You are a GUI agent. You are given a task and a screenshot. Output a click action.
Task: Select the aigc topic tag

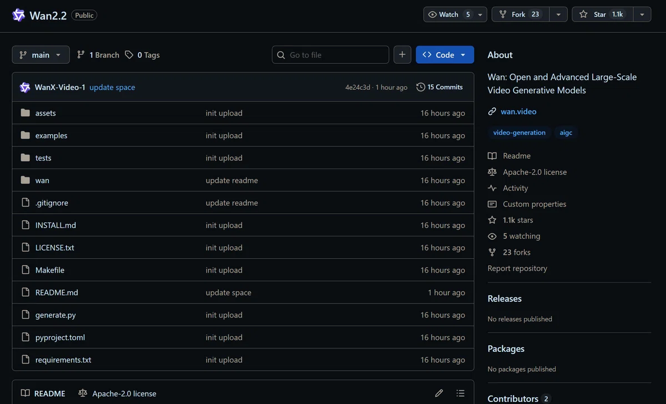[x=566, y=133]
